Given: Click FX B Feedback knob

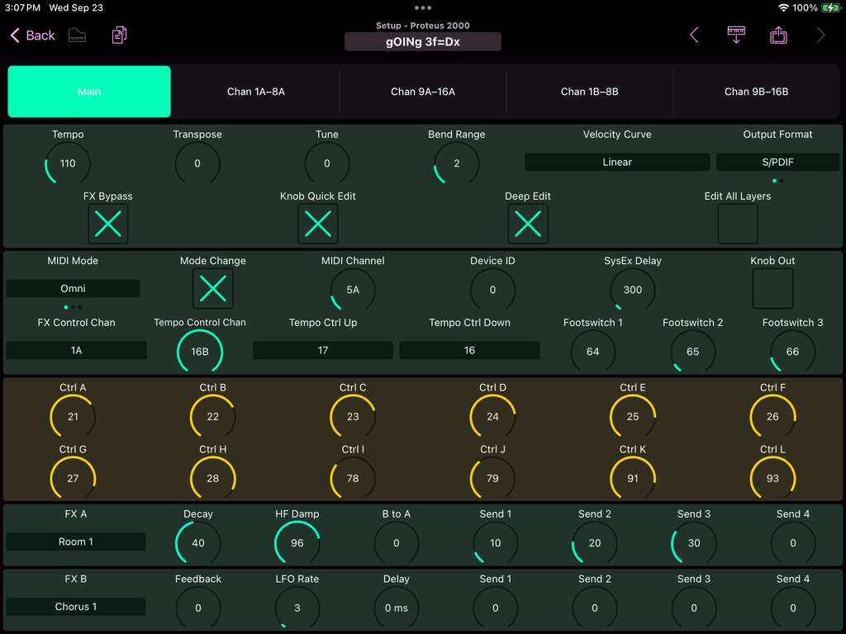Looking at the screenshot, I should click(198, 608).
